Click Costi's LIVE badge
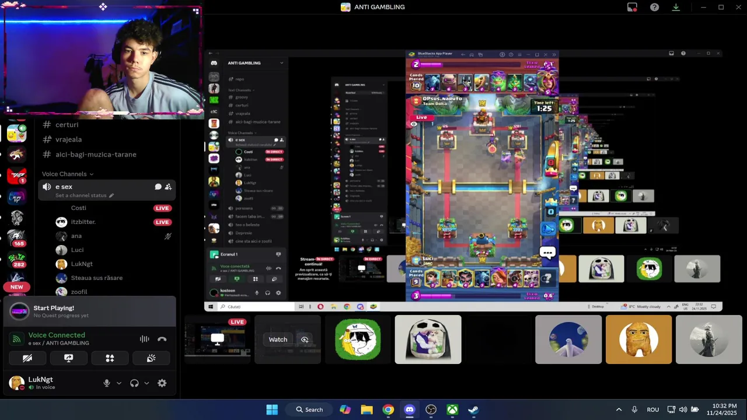 162,208
